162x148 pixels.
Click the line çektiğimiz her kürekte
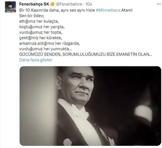tap(40, 38)
